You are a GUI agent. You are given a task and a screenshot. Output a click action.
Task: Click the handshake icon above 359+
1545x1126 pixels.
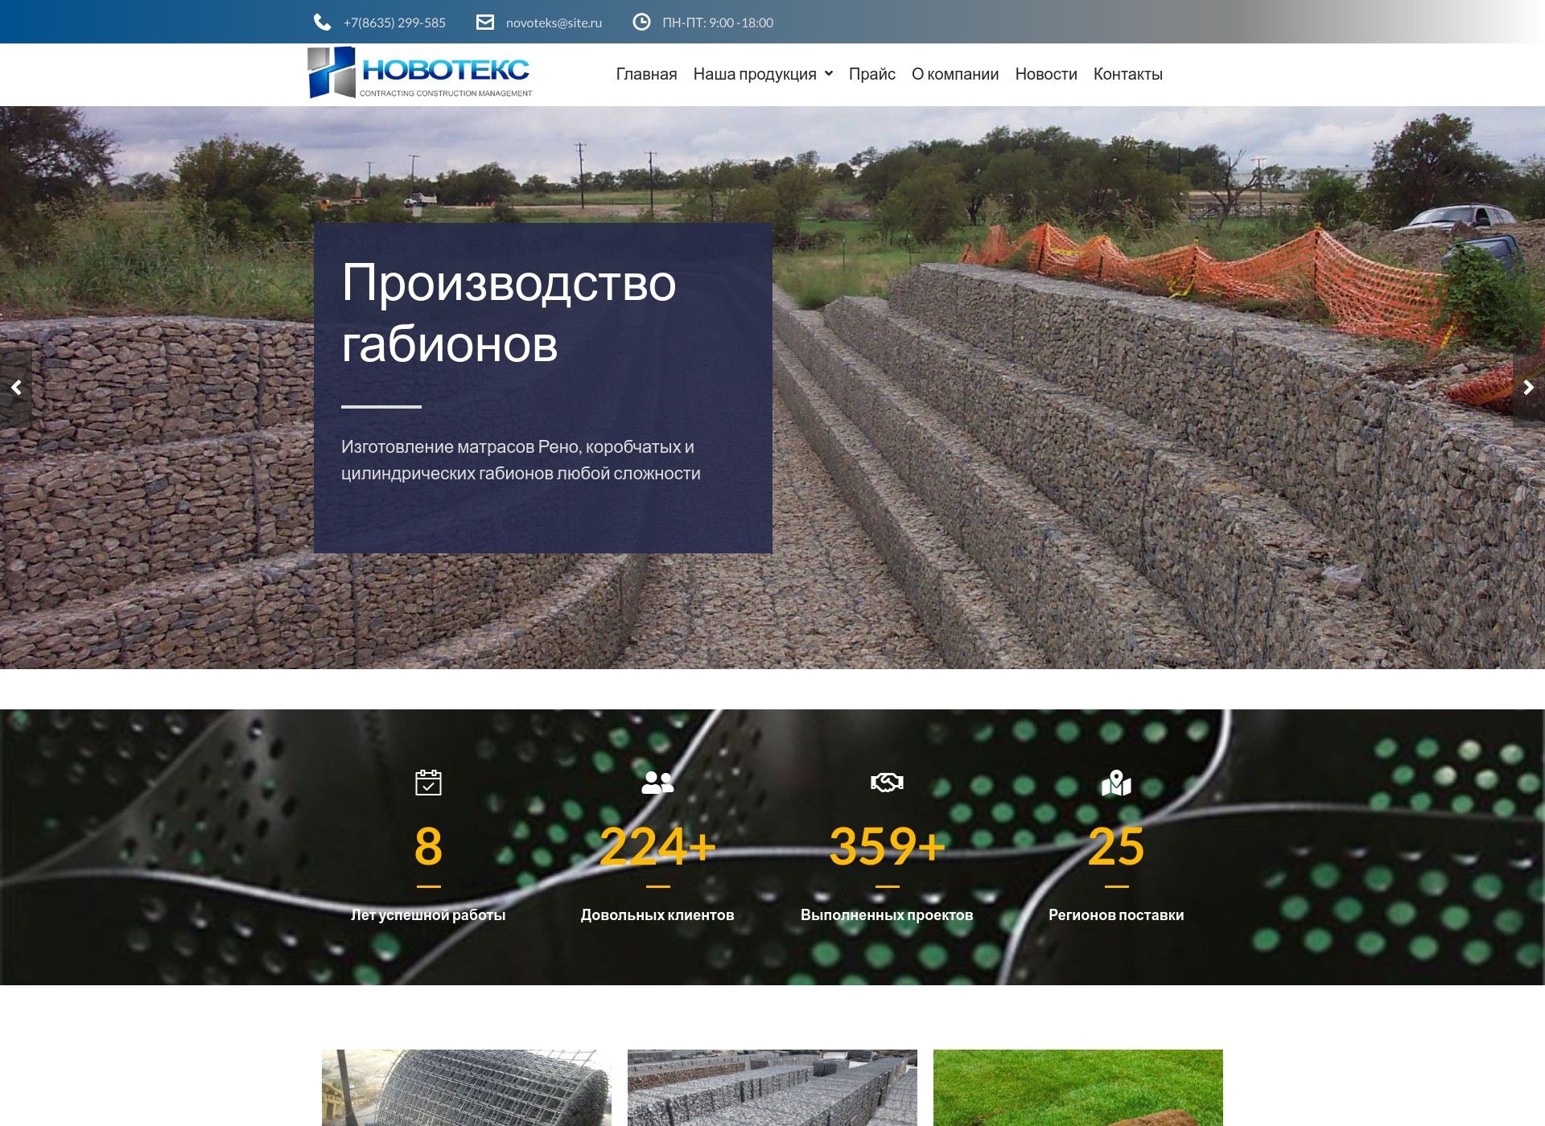tap(887, 782)
